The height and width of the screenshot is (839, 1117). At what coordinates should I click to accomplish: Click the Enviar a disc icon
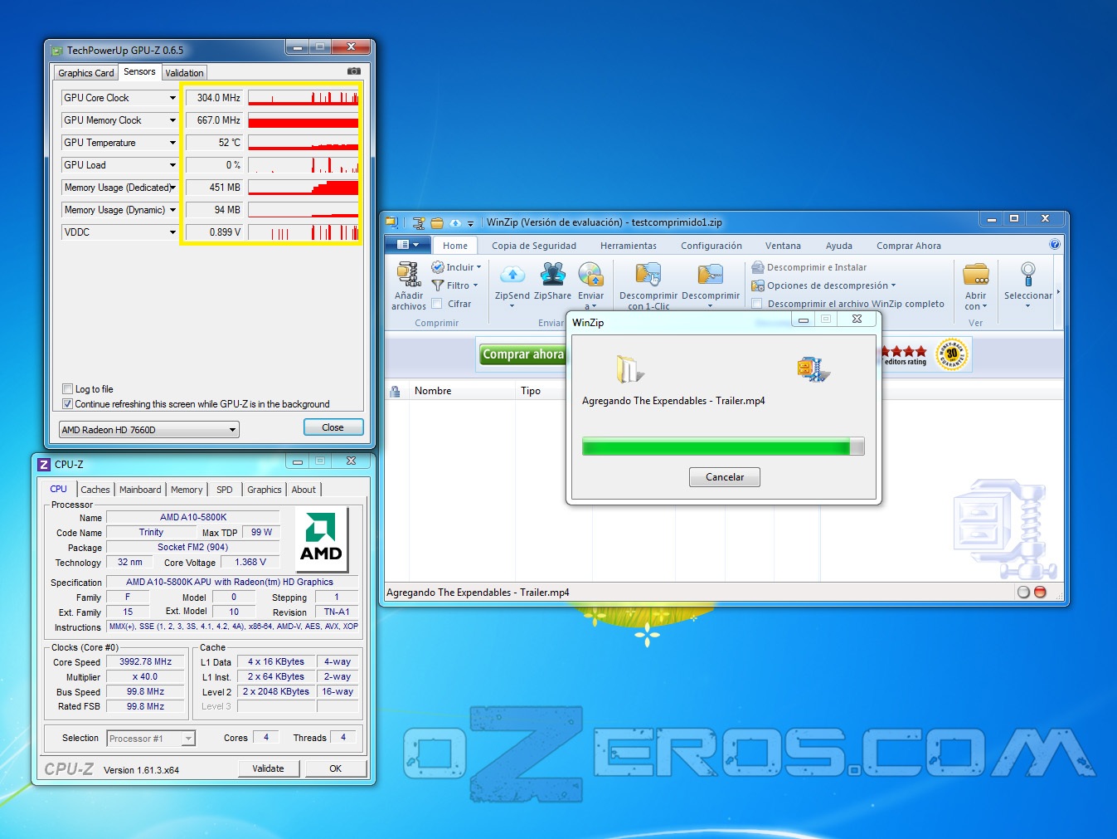click(x=590, y=275)
